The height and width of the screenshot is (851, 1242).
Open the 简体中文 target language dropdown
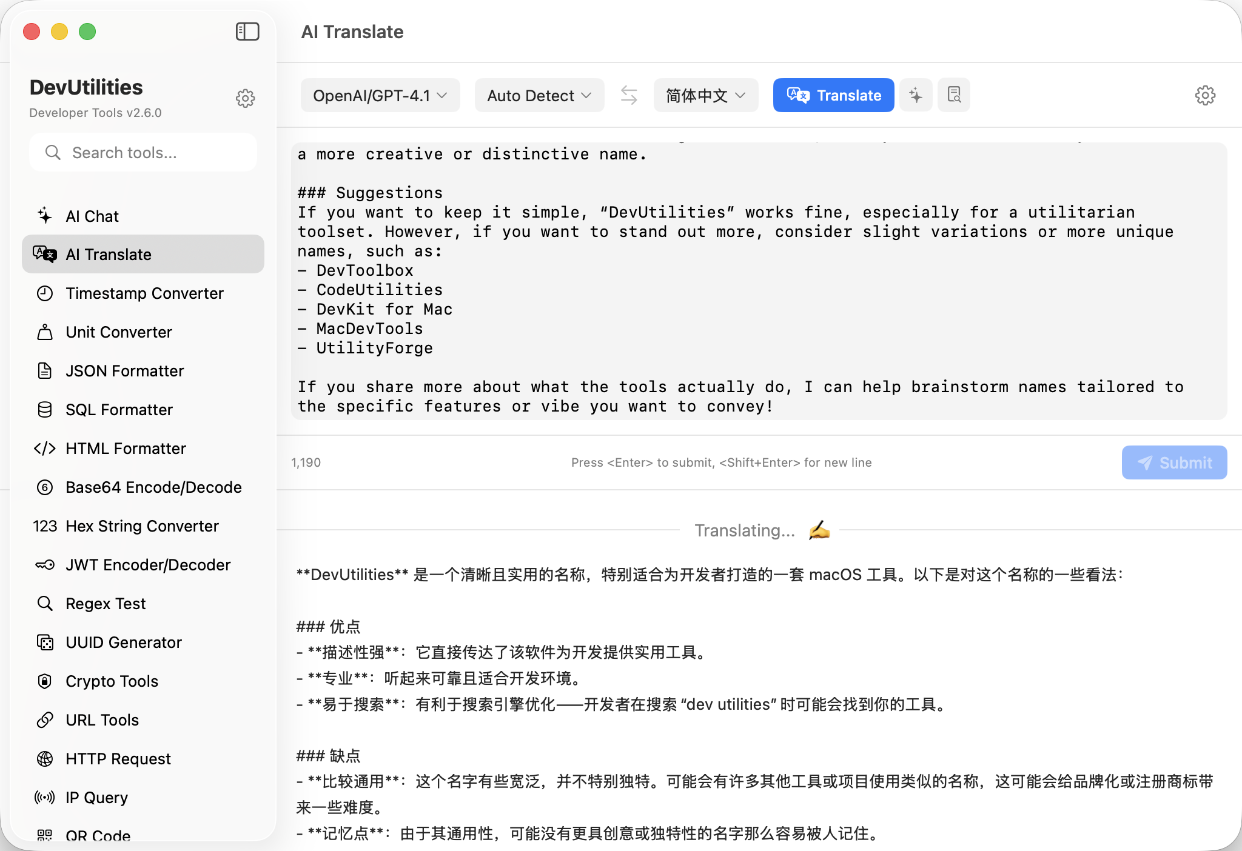point(705,95)
